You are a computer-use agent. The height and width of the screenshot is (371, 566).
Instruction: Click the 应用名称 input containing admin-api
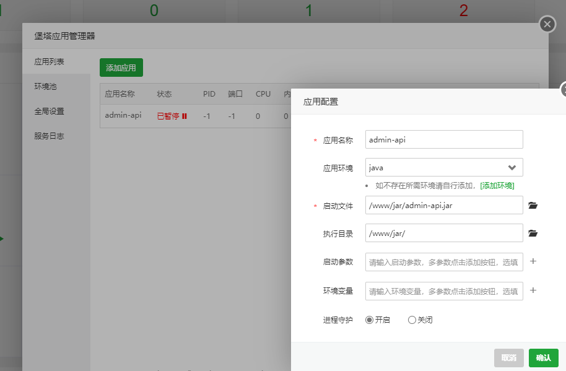444,139
